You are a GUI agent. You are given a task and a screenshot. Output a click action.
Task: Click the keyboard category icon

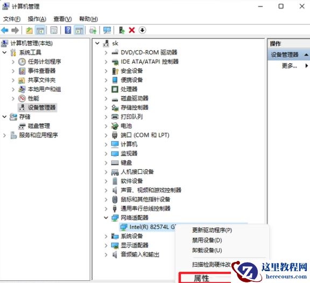click(x=115, y=163)
